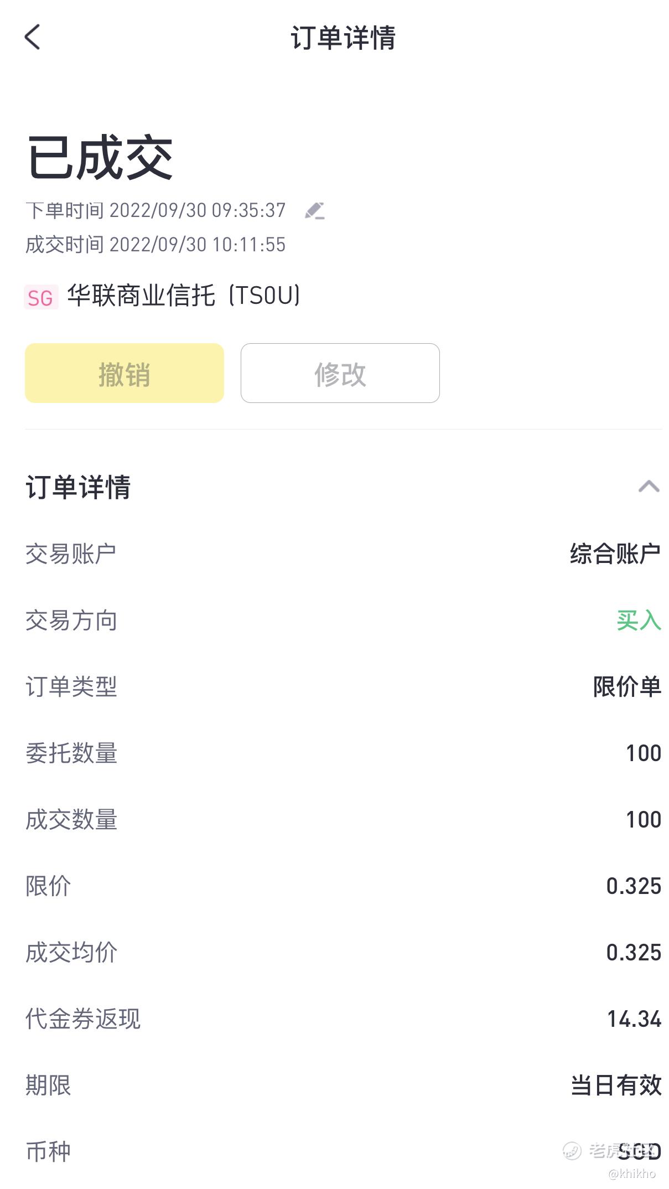Screen dimensions: 669x1189
Task: Tap the 买入 trade direction value
Action: [639, 621]
